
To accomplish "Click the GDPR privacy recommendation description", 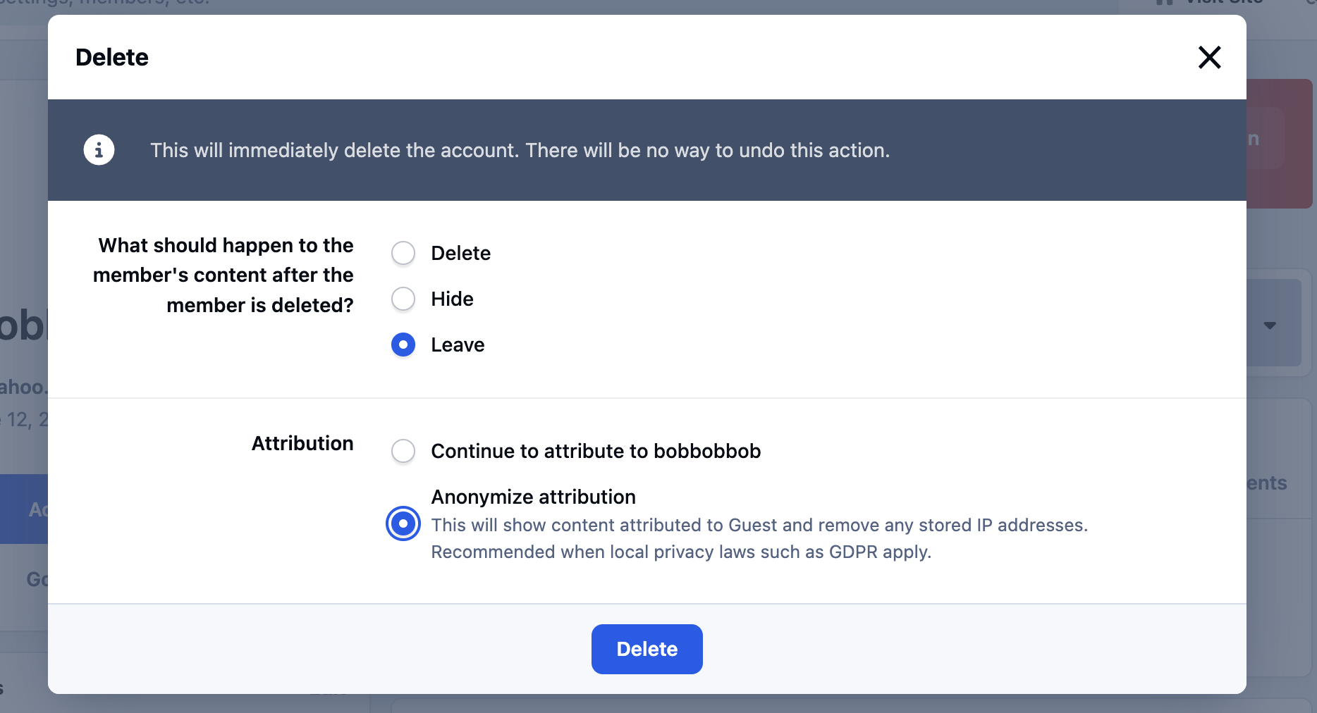I will [680, 552].
